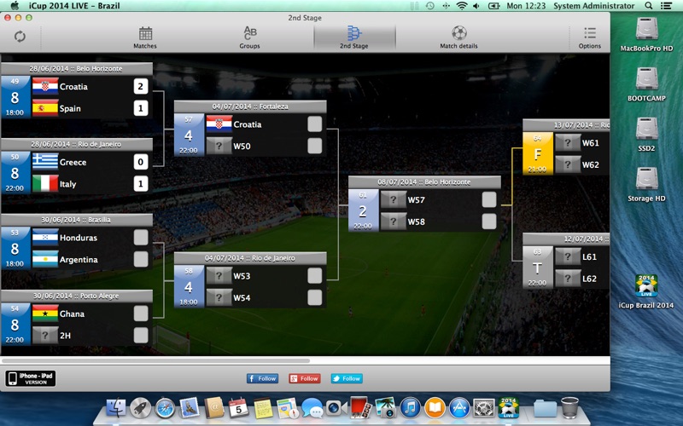The image size is (683, 426).
Task: Click the Italy flag
Action: [x=45, y=183]
